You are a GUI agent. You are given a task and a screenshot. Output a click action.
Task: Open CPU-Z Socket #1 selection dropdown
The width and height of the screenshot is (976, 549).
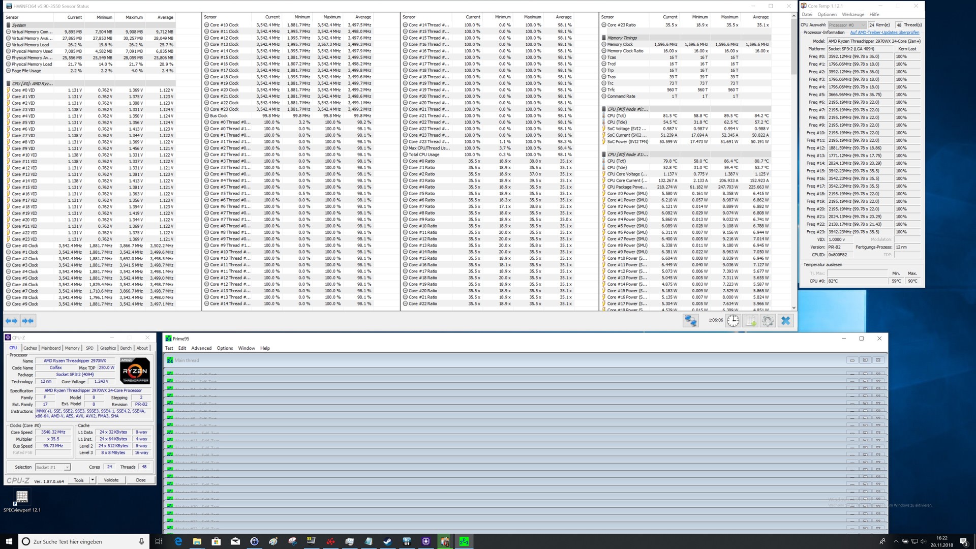pos(53,467)
